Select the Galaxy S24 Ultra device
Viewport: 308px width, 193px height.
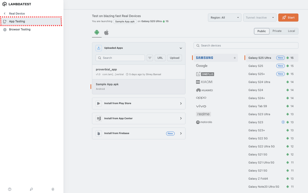(259, 82)
